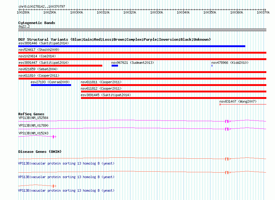Open the nsv967621 (Sudmant2013) label
The width and height of the screenshot is (275, 200).
[x=133, y=63]
